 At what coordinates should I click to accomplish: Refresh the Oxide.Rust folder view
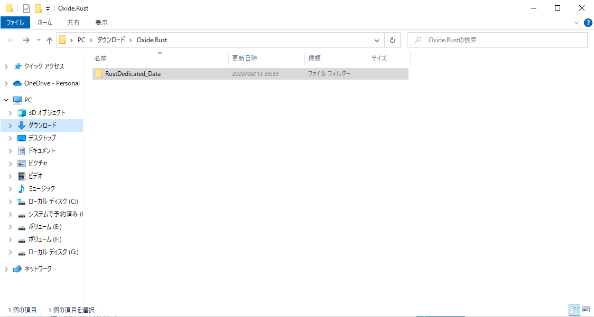pos(393,40)
